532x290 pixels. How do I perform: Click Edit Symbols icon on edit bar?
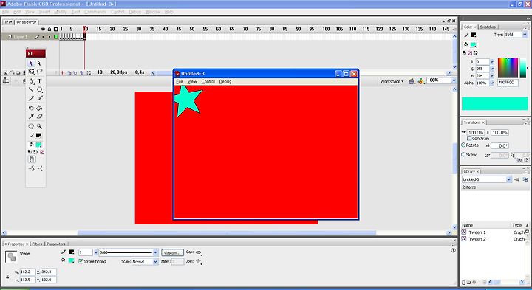(x=420, y=81)
